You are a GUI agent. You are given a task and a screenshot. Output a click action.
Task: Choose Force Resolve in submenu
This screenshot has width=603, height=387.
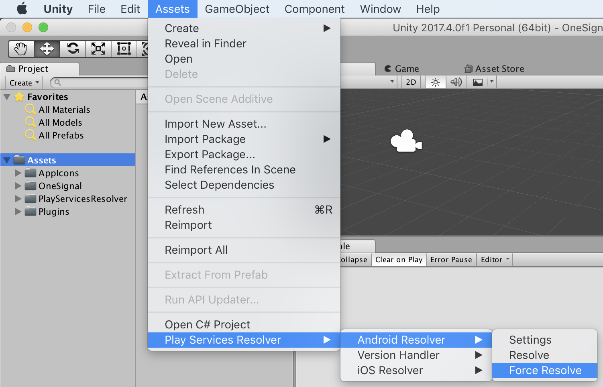545,370
